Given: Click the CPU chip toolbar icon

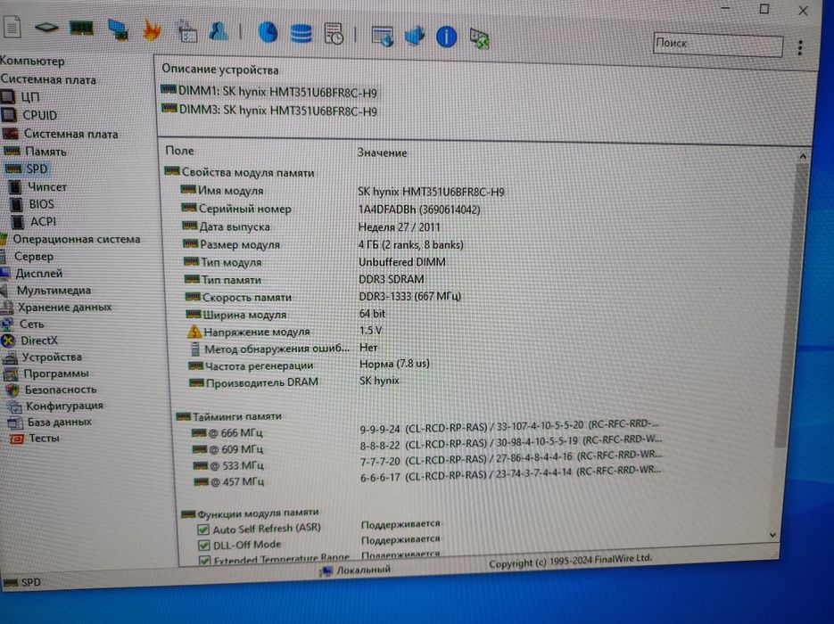Looking at the screenshot, I should (x=46, y=27).
